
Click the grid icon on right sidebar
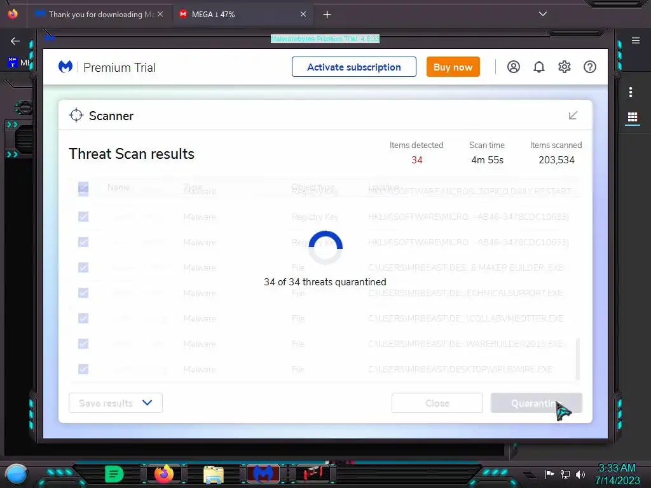632,117
